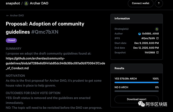Click author address 0x5666...4048
Image resolution: width=173 pixels, height=112 pixels.
coord(151,33)
